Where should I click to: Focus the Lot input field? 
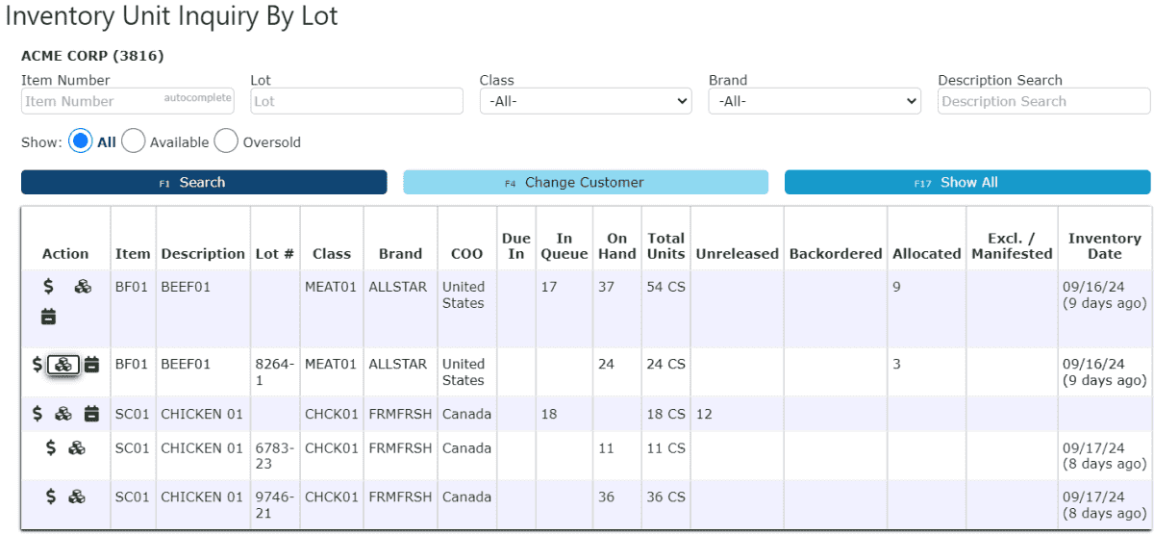pos(357,101)
